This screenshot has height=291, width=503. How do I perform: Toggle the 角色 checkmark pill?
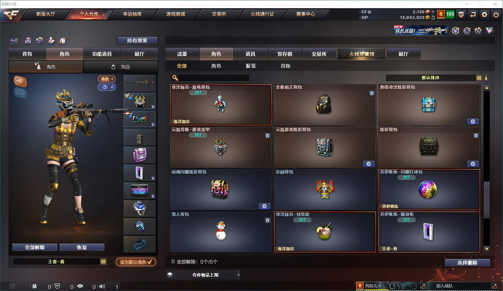point(107,79)
